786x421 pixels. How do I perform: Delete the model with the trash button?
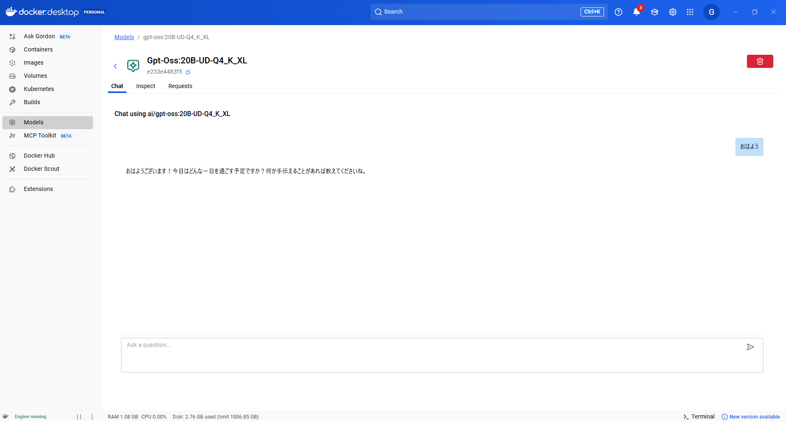(x=760, y=61)
